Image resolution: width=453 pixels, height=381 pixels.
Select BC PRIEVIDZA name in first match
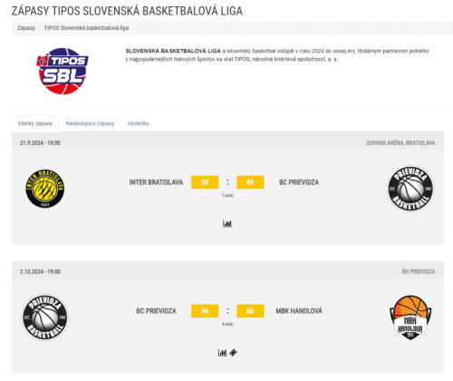[x=299, y=182]
